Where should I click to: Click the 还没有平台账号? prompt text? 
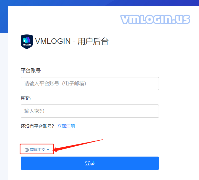(37, 126)
